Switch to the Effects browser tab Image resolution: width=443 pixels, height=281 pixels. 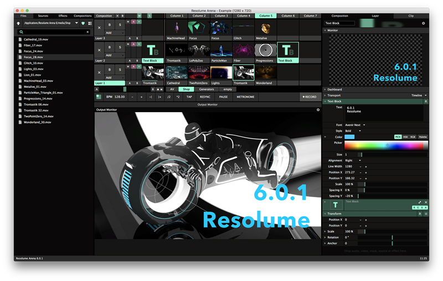pos(63,16)
